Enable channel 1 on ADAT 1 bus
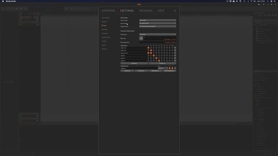278x156 pixels. pyautogui.click(x=149, y=55)
